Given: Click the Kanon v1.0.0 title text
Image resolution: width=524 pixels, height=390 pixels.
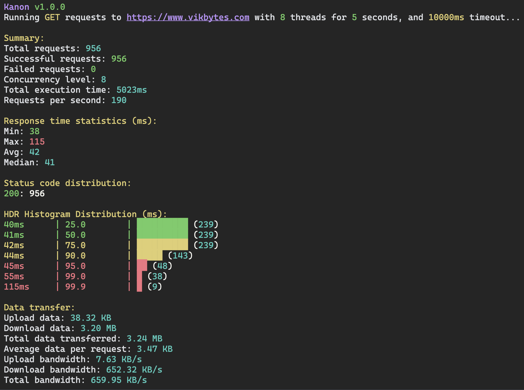Looking at the screenshot, I should (x=34, y=7).
